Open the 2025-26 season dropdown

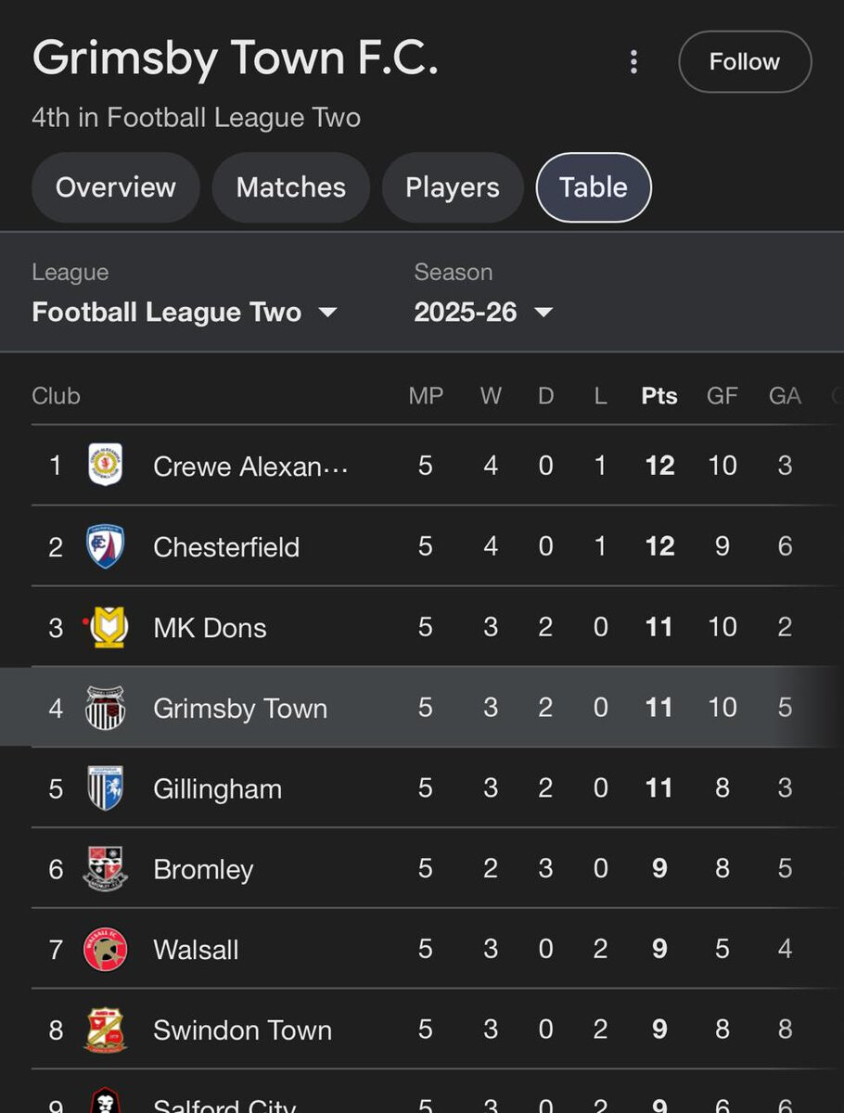(x=483, y=312)
